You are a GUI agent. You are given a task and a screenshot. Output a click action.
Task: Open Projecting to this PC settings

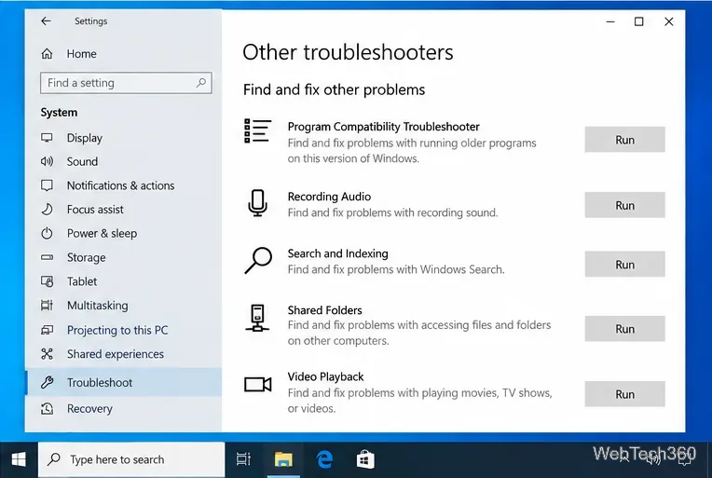pyautogui.click(x=117, y=330)
